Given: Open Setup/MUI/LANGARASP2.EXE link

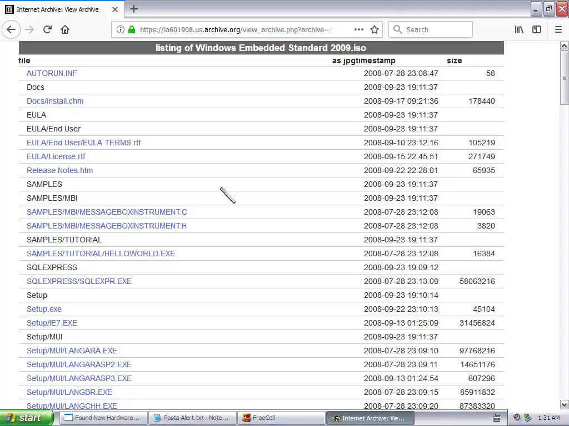Looking at the screenshot, I should [79, 364].
